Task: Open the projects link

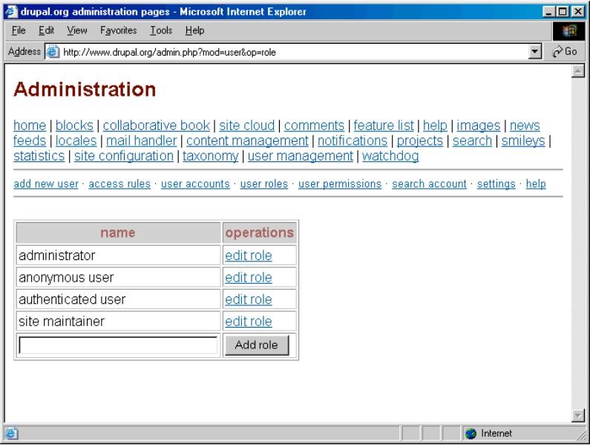Action: click(x=420, y=141)
